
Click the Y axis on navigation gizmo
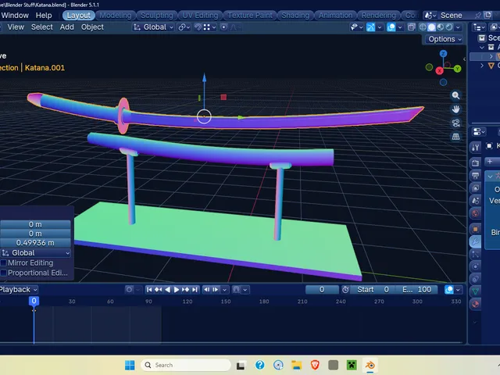[x=458, y=69]
